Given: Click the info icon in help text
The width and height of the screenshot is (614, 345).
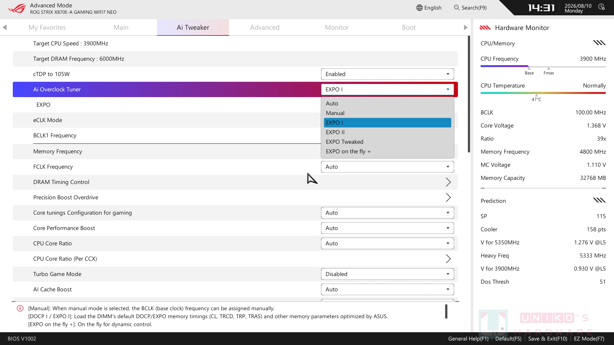Looking at the screenshot, I should click(x=20, y=308).
